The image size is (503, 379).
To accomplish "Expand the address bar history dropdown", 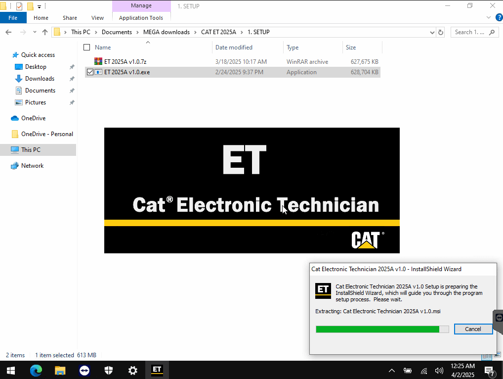I will 432,32.
